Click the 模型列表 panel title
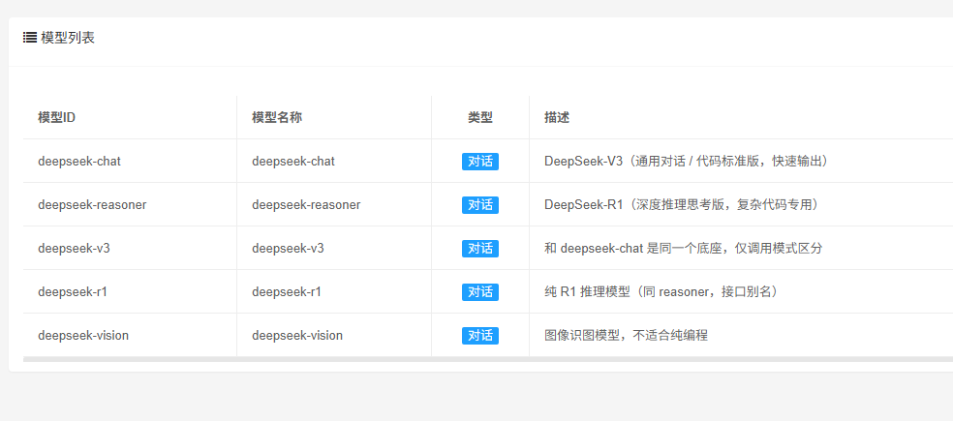Viewport: 953px width, 421px height. [68, 38]
